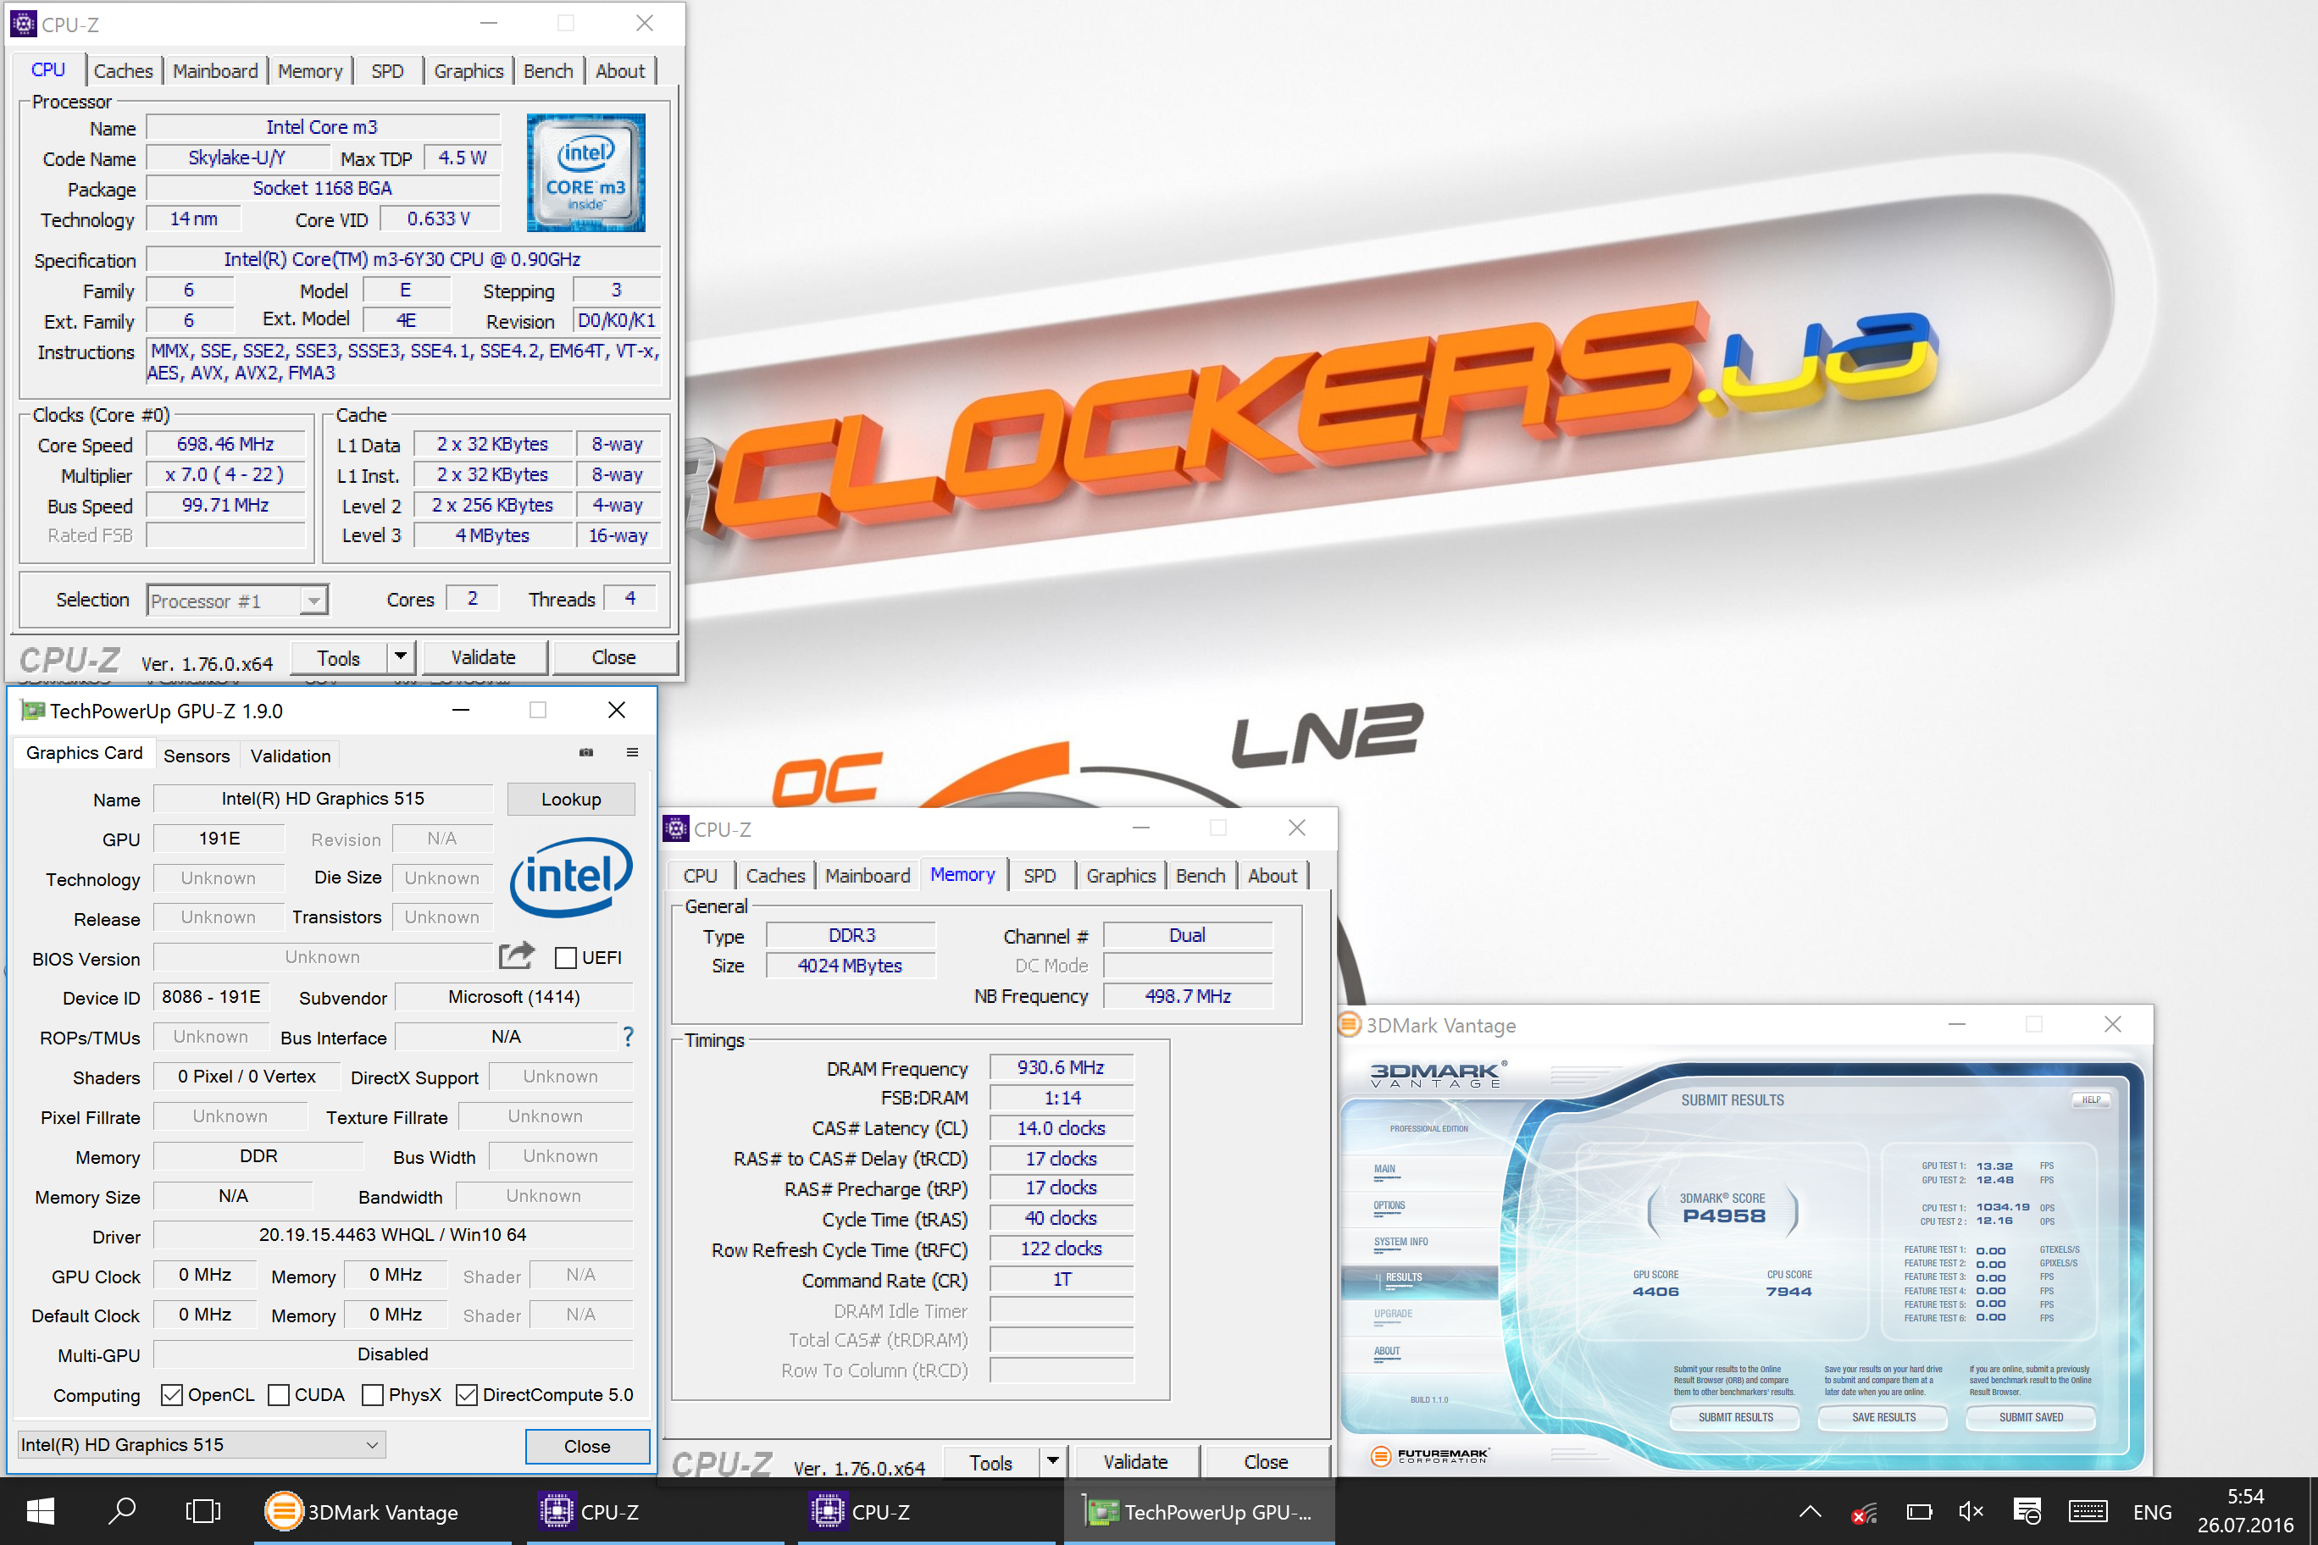This screenshot has height=1545, width=2318.
Task: Click the network status tray icon
Action: pos(1864,1511)
